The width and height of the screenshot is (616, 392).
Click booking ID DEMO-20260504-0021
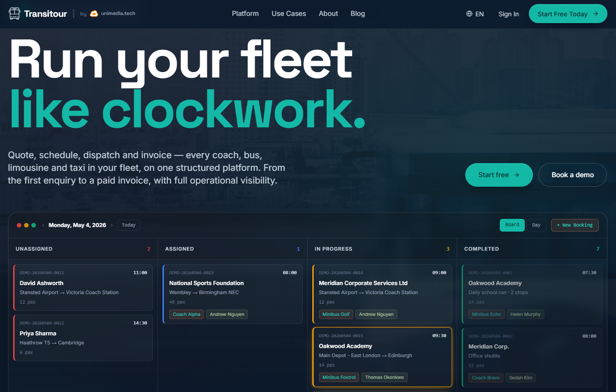pos(42,273)
